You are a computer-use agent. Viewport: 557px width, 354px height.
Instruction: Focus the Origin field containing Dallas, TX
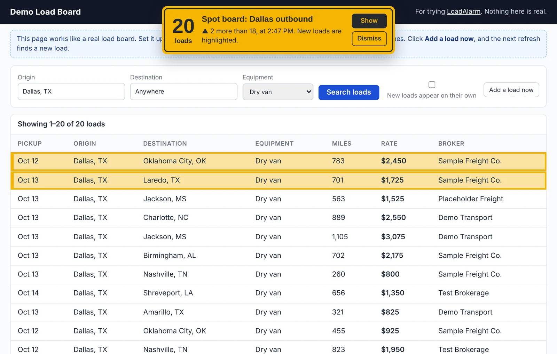(71, 91)
